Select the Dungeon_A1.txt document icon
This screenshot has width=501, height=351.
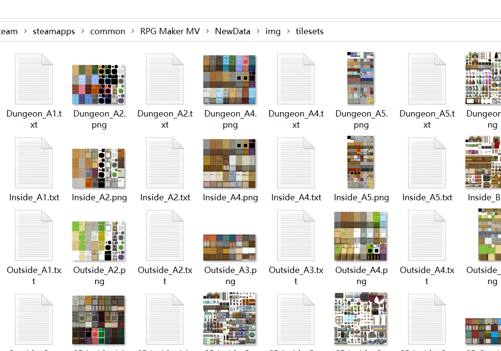(x=34, y=79)
